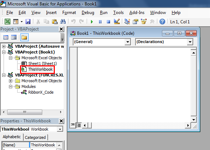Image resolution: width=210 pixels, height=150 pixels.
Task: Click the Cut scissors icon
Action: tap(38, 22)
